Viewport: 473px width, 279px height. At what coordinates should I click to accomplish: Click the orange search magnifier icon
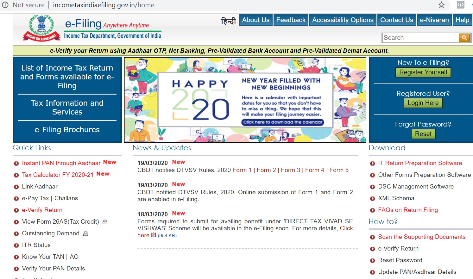tap(464, 38)
